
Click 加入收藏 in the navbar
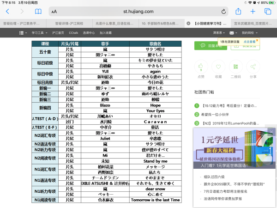point(105,33)
